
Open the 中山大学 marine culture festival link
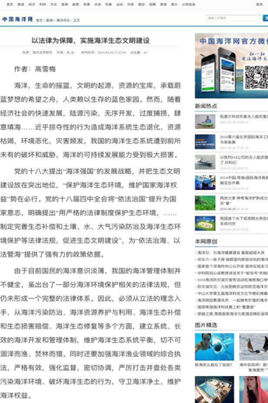(232, 294)
